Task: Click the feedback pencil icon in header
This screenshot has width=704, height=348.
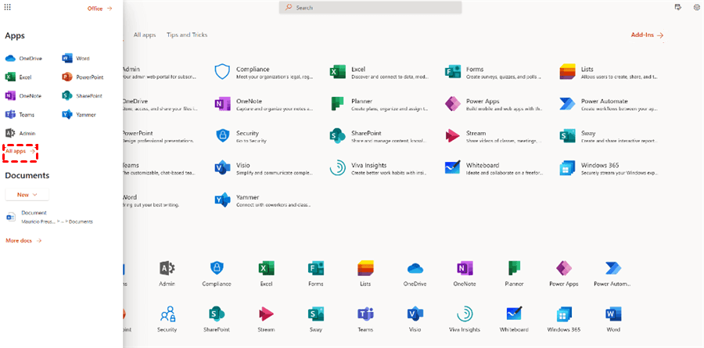Action: 678,7
